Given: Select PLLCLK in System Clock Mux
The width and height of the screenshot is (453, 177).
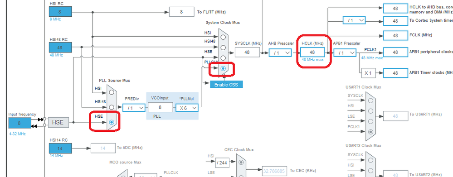Looking at the screenshot, I should 223,68.
